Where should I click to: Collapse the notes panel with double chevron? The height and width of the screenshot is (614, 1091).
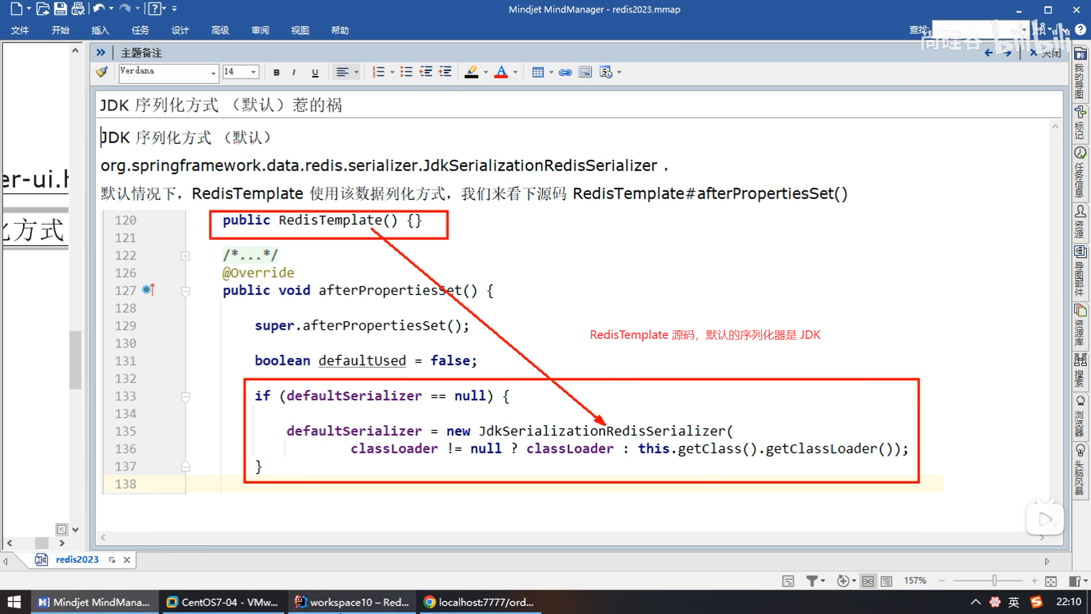101,52
